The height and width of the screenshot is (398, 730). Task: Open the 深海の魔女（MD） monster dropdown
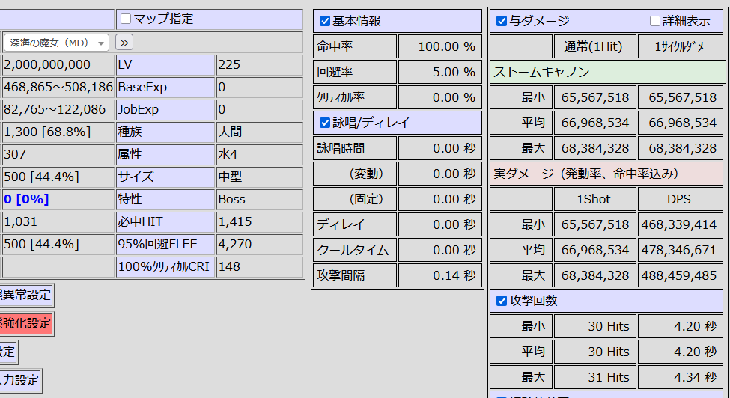(56, 43)
